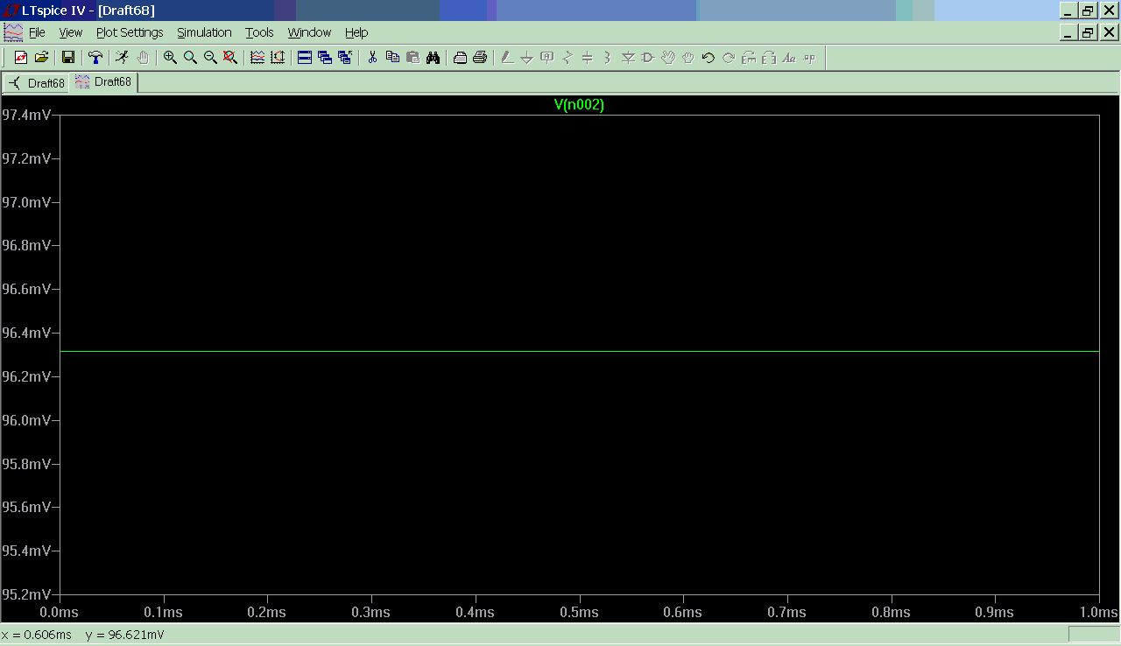Screen dimensions: 1121x646
Task: Click the Tile Windows icon
Action: [x=305, y=58]
